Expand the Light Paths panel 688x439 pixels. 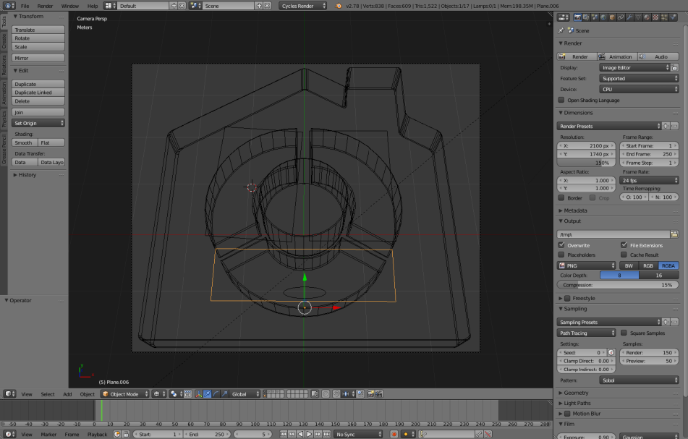pos(577,403)
